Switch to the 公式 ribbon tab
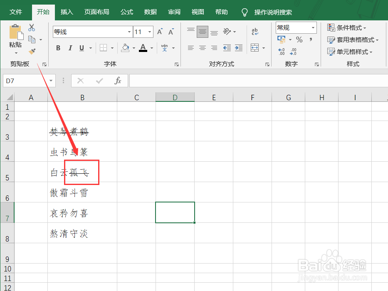Viewport: 388px width, 291px height. (x=127, y=12)
